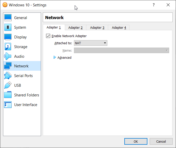Select the User Interface category label
The height and width of the screenshot is (148, 176).
[x=26, y=105]
